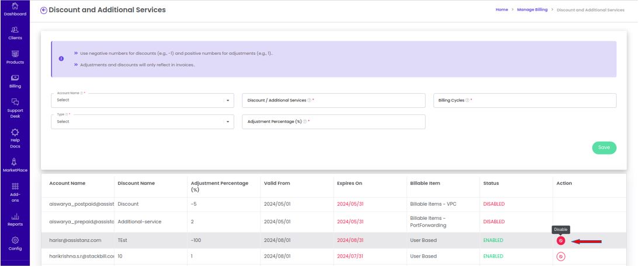Image resolution: width=639 pixels, height=267 pixels.
Task: Click the Discount Name column header
Action: click(136, 184)
